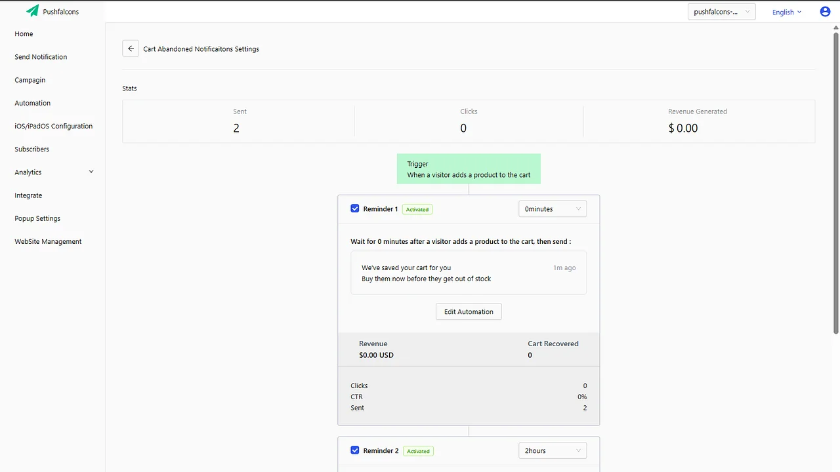Viewport: 840px width, 472px height.
Task: Change the 2hours delay dropdown for Reminder 2
Action: 552,450
